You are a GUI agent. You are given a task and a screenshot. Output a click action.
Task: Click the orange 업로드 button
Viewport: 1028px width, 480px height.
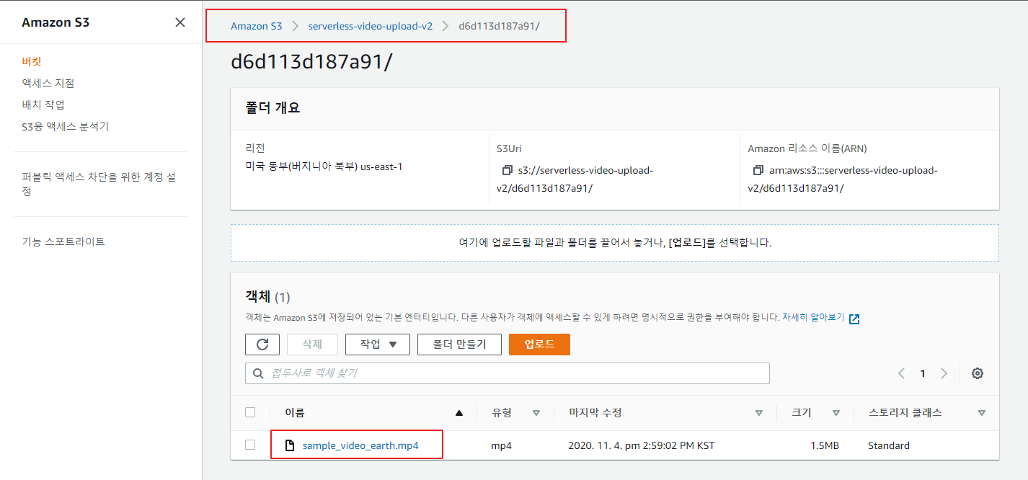click(x=539, y=345)
